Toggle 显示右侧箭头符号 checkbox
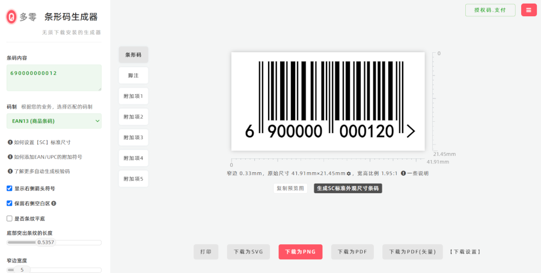The image size is (541, 273). pos(10,188)
